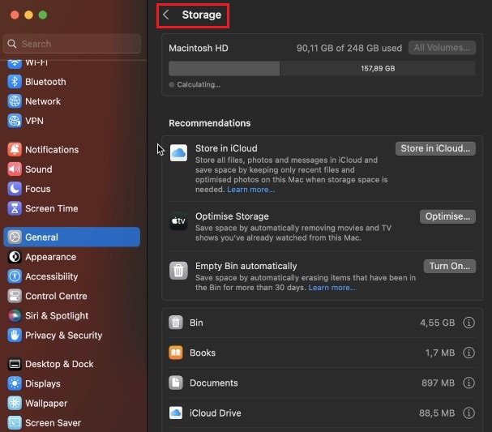Open Privacy & Security settings

pyautogui.click(x=63, y=335)
